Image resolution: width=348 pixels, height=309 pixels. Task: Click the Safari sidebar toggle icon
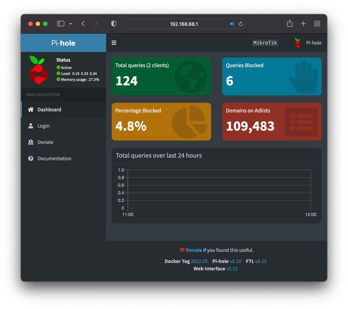[61, 24]
